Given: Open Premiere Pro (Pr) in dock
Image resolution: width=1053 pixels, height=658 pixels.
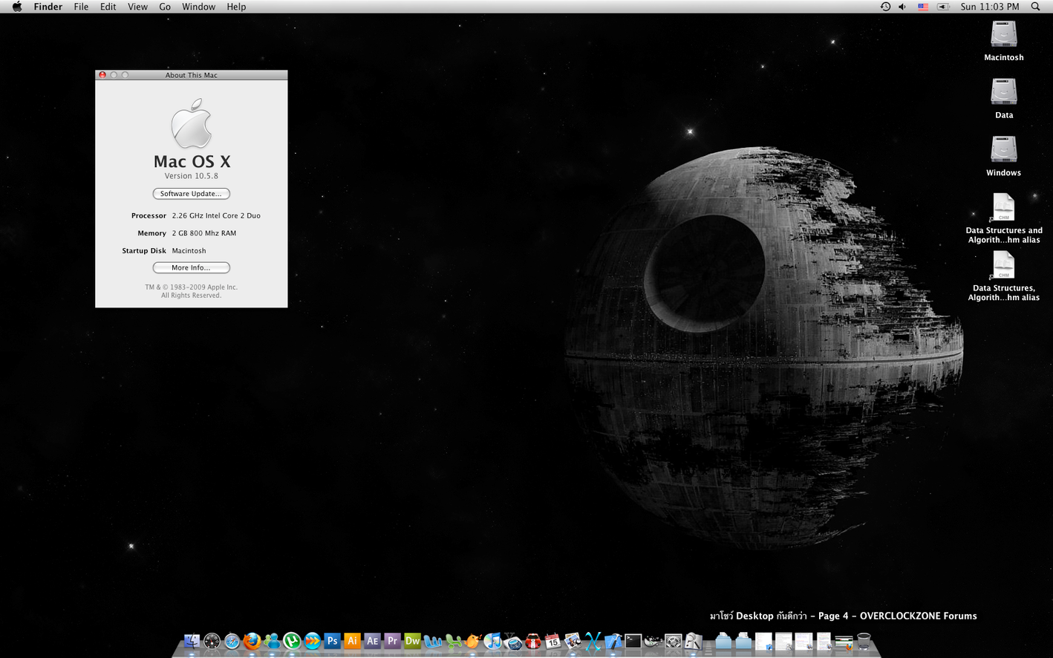Looking at the screenshot, I should (392, 641).
